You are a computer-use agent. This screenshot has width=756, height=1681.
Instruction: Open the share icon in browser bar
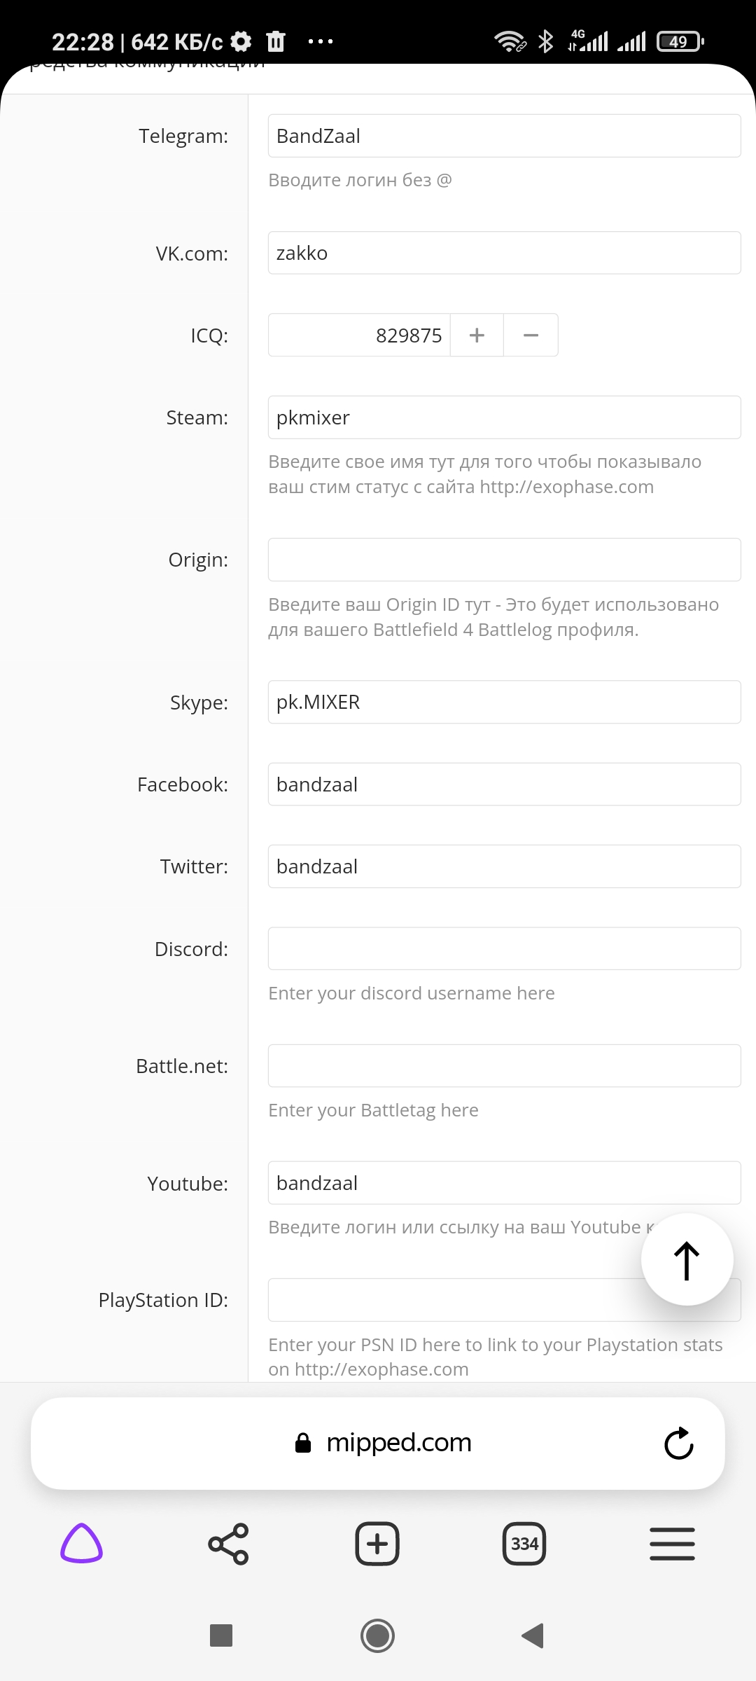tap(228, 1544)
